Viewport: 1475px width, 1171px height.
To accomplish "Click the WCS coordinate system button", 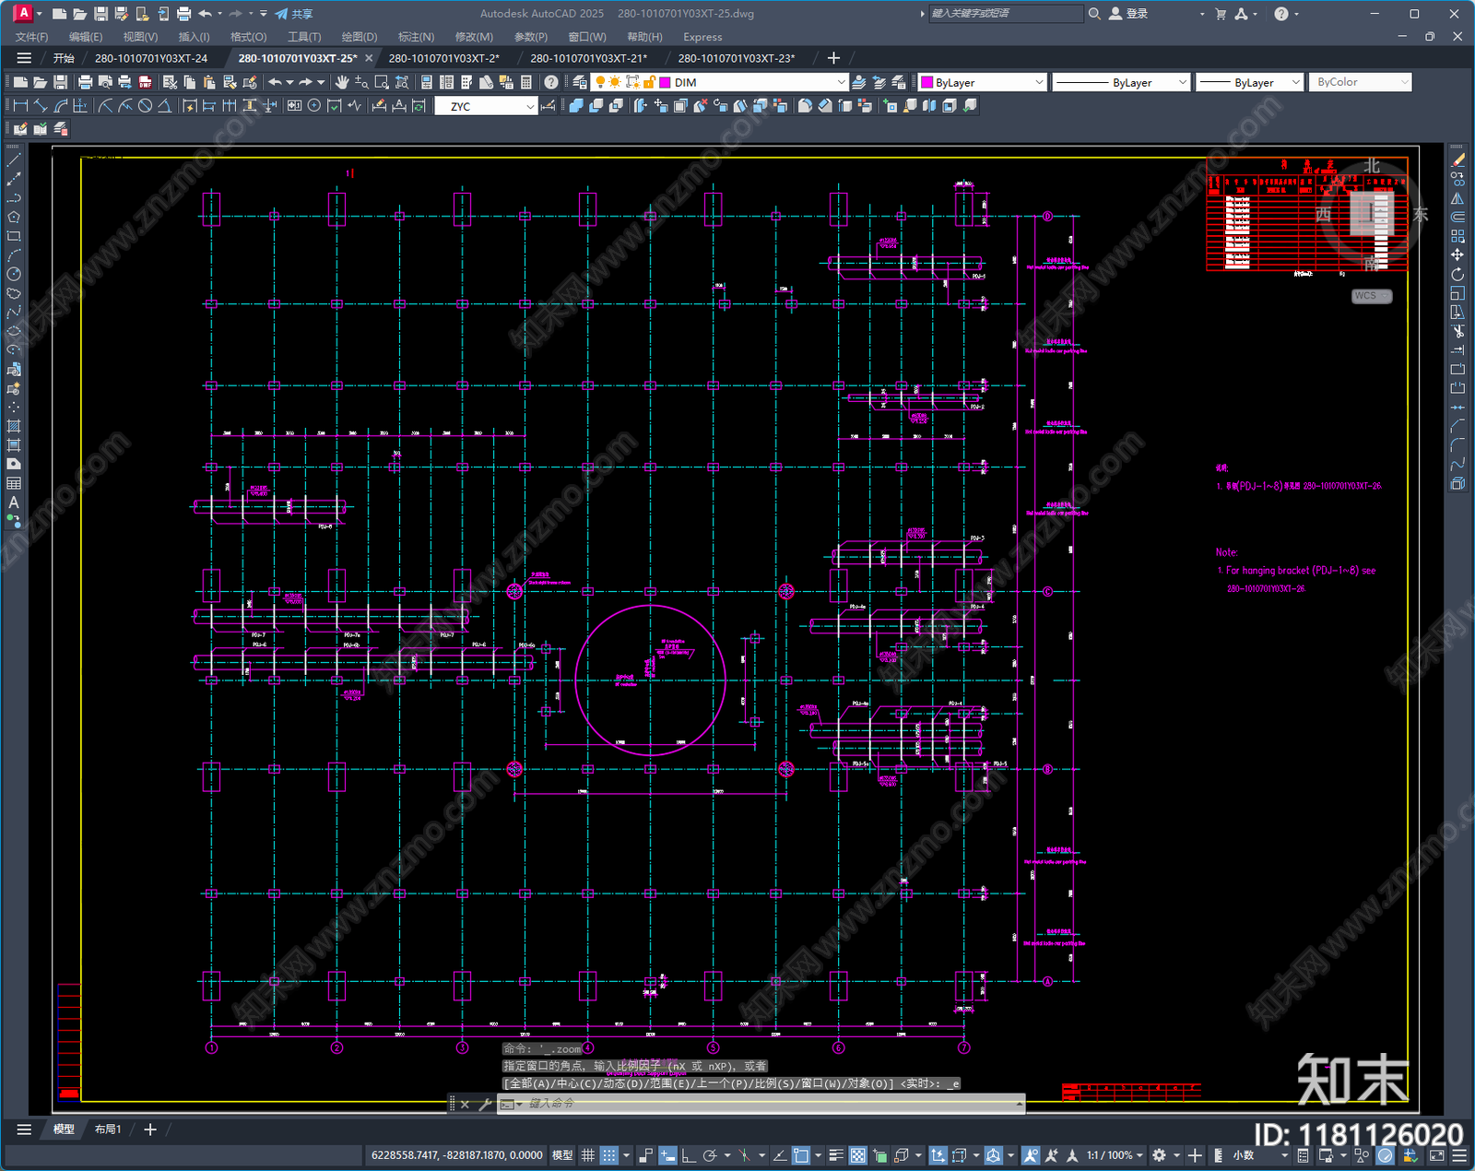I will click(1372, 296).
